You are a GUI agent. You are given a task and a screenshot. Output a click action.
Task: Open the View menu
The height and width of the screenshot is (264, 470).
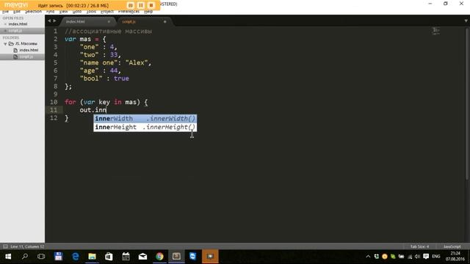[63, 12]
